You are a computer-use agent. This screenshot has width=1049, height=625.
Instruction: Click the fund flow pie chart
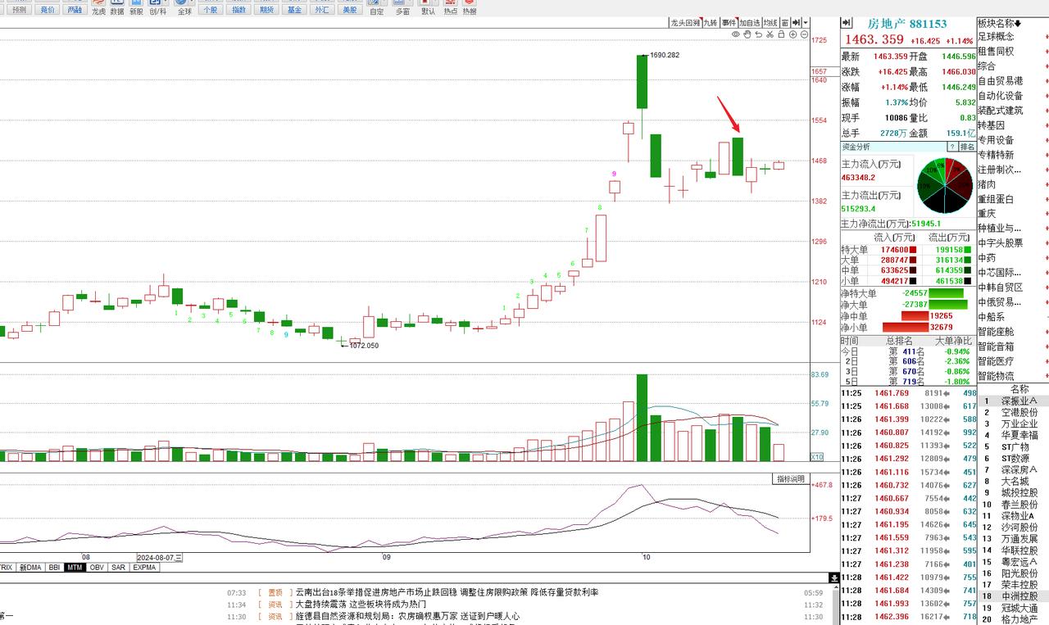click(x=943, y=185)
